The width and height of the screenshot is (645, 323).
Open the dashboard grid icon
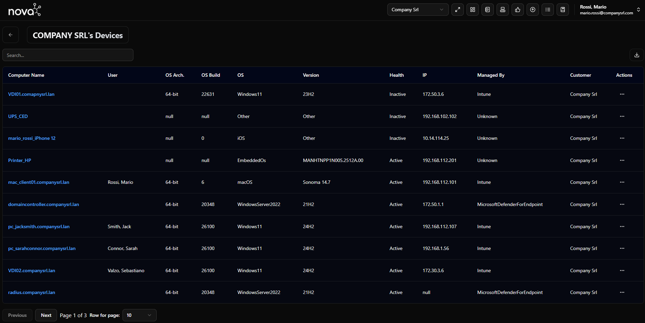pyautogui.click(x=472, y=10)
